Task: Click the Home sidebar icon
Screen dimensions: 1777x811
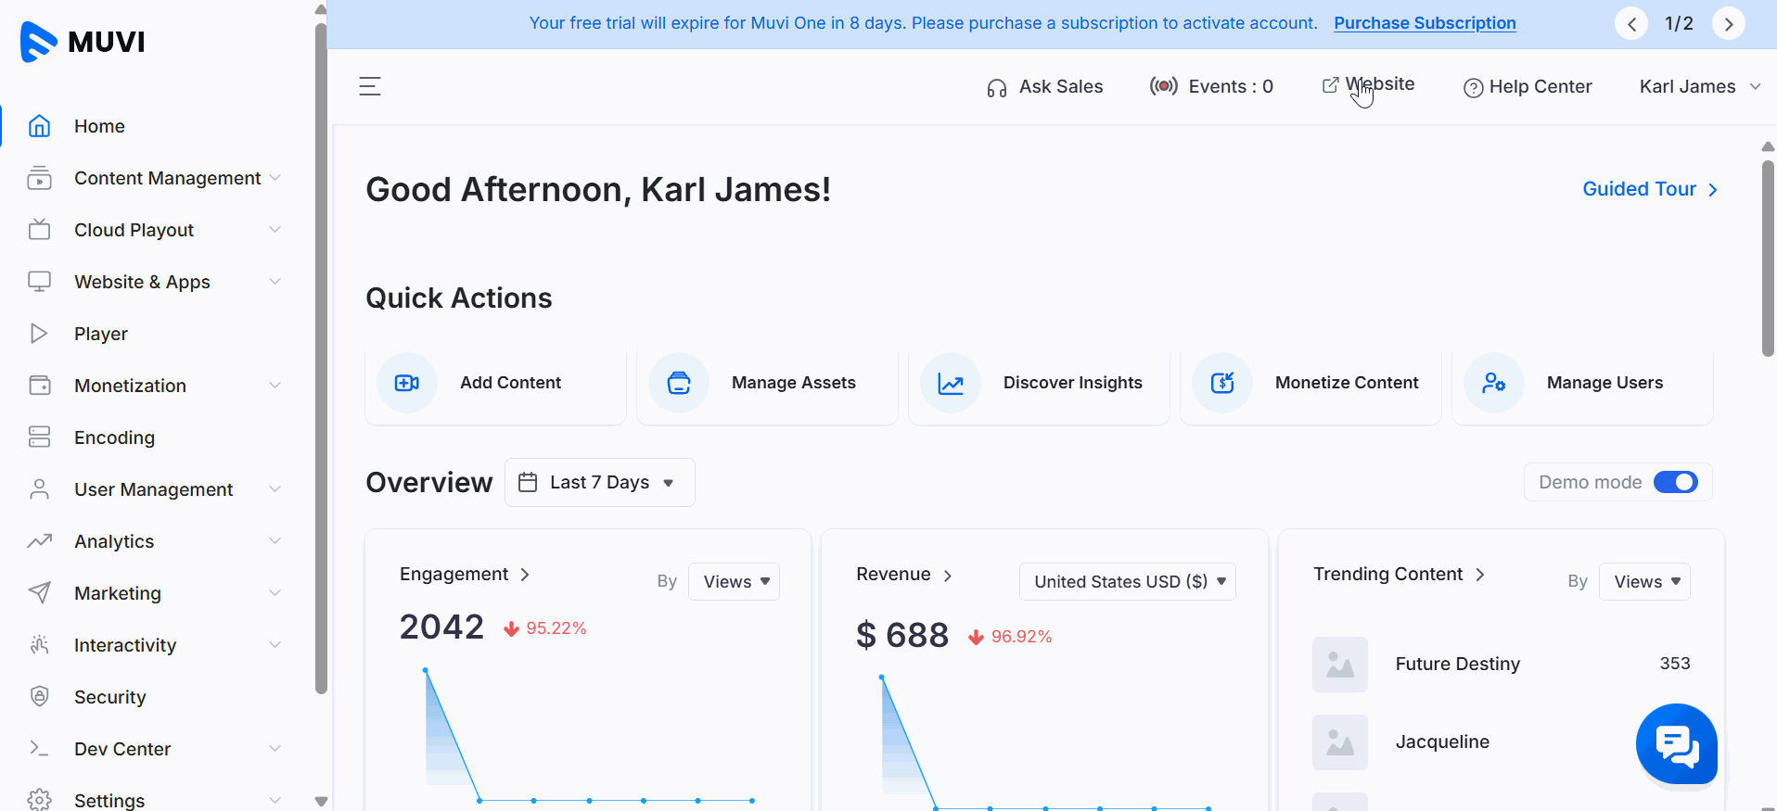Action: click(39, 126)
